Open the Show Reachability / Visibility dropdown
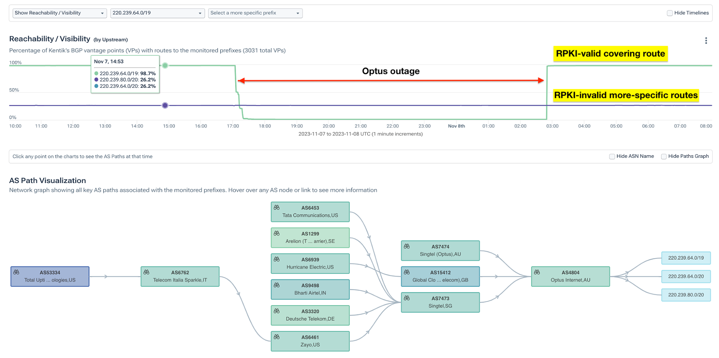Screen dimensions: 719x358 point(60,13)
